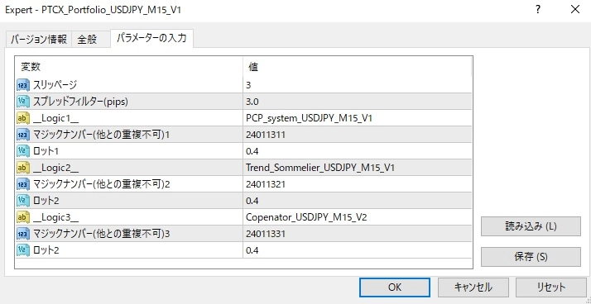Click the double icon beside ロット2 above __Logic3__
This screenshot has height=304, width=591.
[23, 201]
